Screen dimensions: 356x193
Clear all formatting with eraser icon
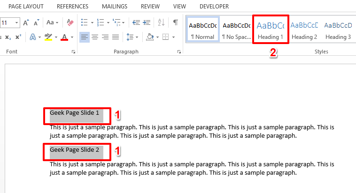(x=70, y=22)
